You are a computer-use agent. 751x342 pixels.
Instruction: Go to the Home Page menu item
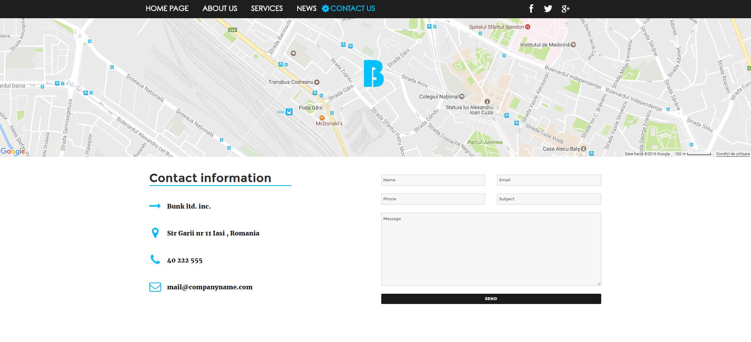pos(167,8)
